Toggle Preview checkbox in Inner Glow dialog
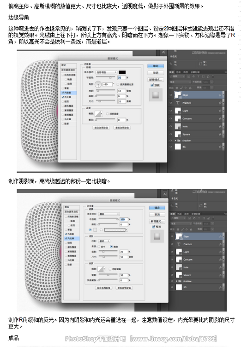The image size is (241, 347). pos(154,227)
